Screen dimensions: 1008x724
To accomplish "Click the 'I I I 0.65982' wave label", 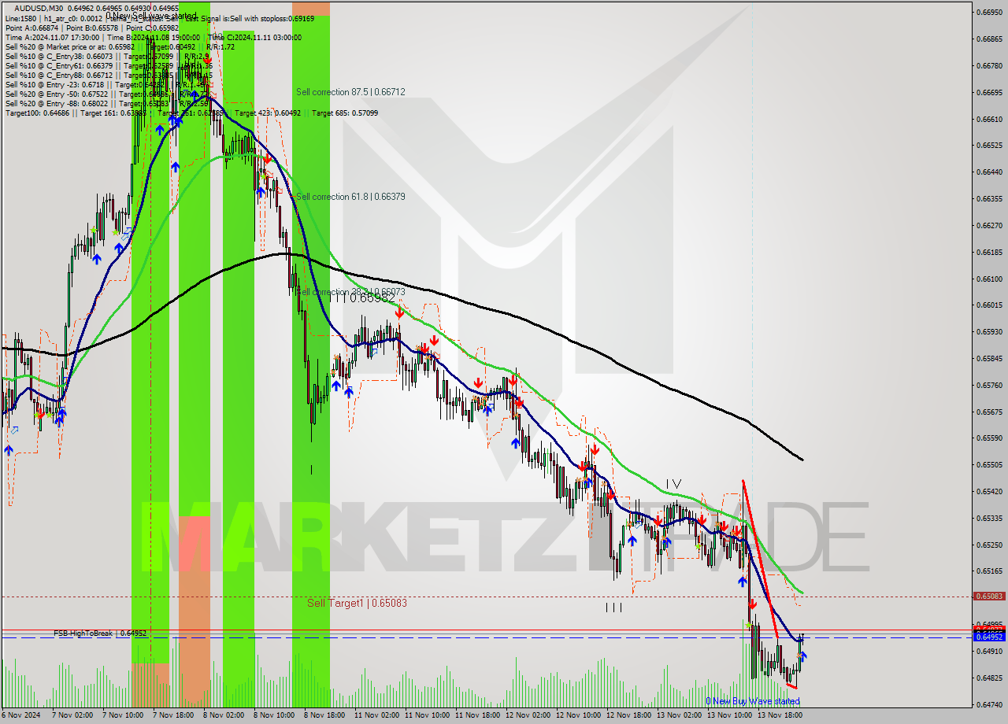I will point(362,297).
